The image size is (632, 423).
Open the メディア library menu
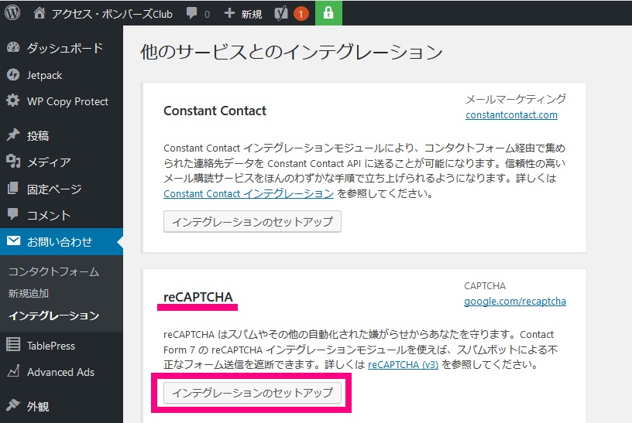pyautogui.click(x=48, y=162)
